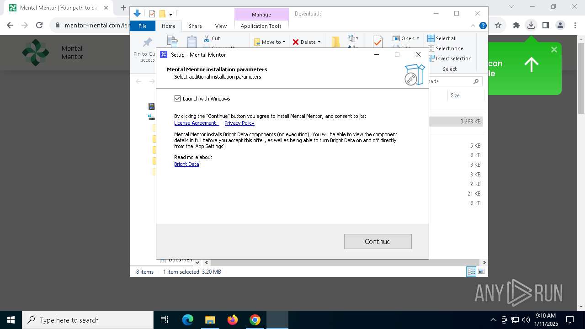
Task: Open a new Chrome tab
Action: pyautogui.click(x=123, y=8)
